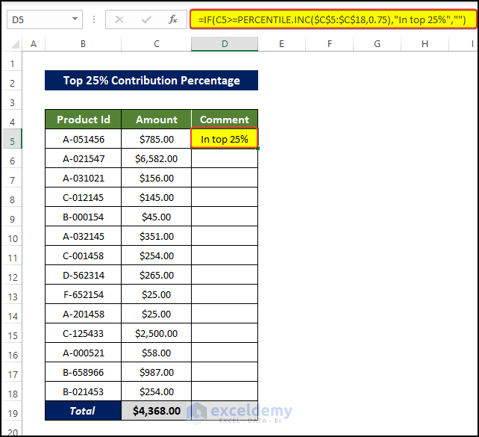Select cell C-001458

(x=83, y=255)
